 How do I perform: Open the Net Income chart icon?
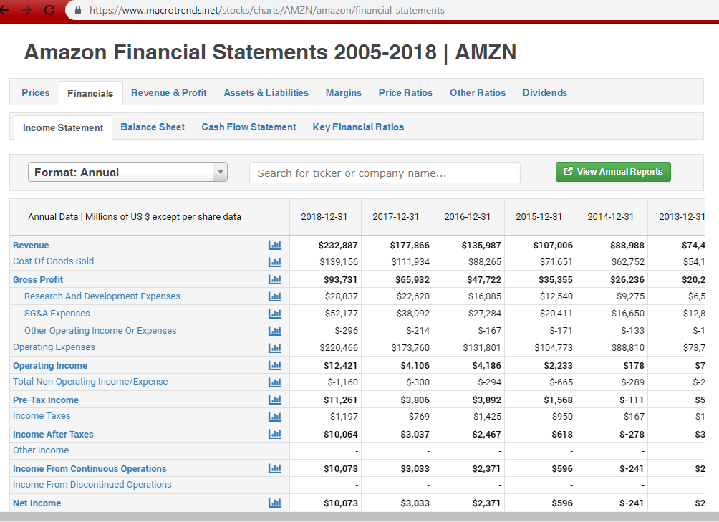tap(275, 503)
